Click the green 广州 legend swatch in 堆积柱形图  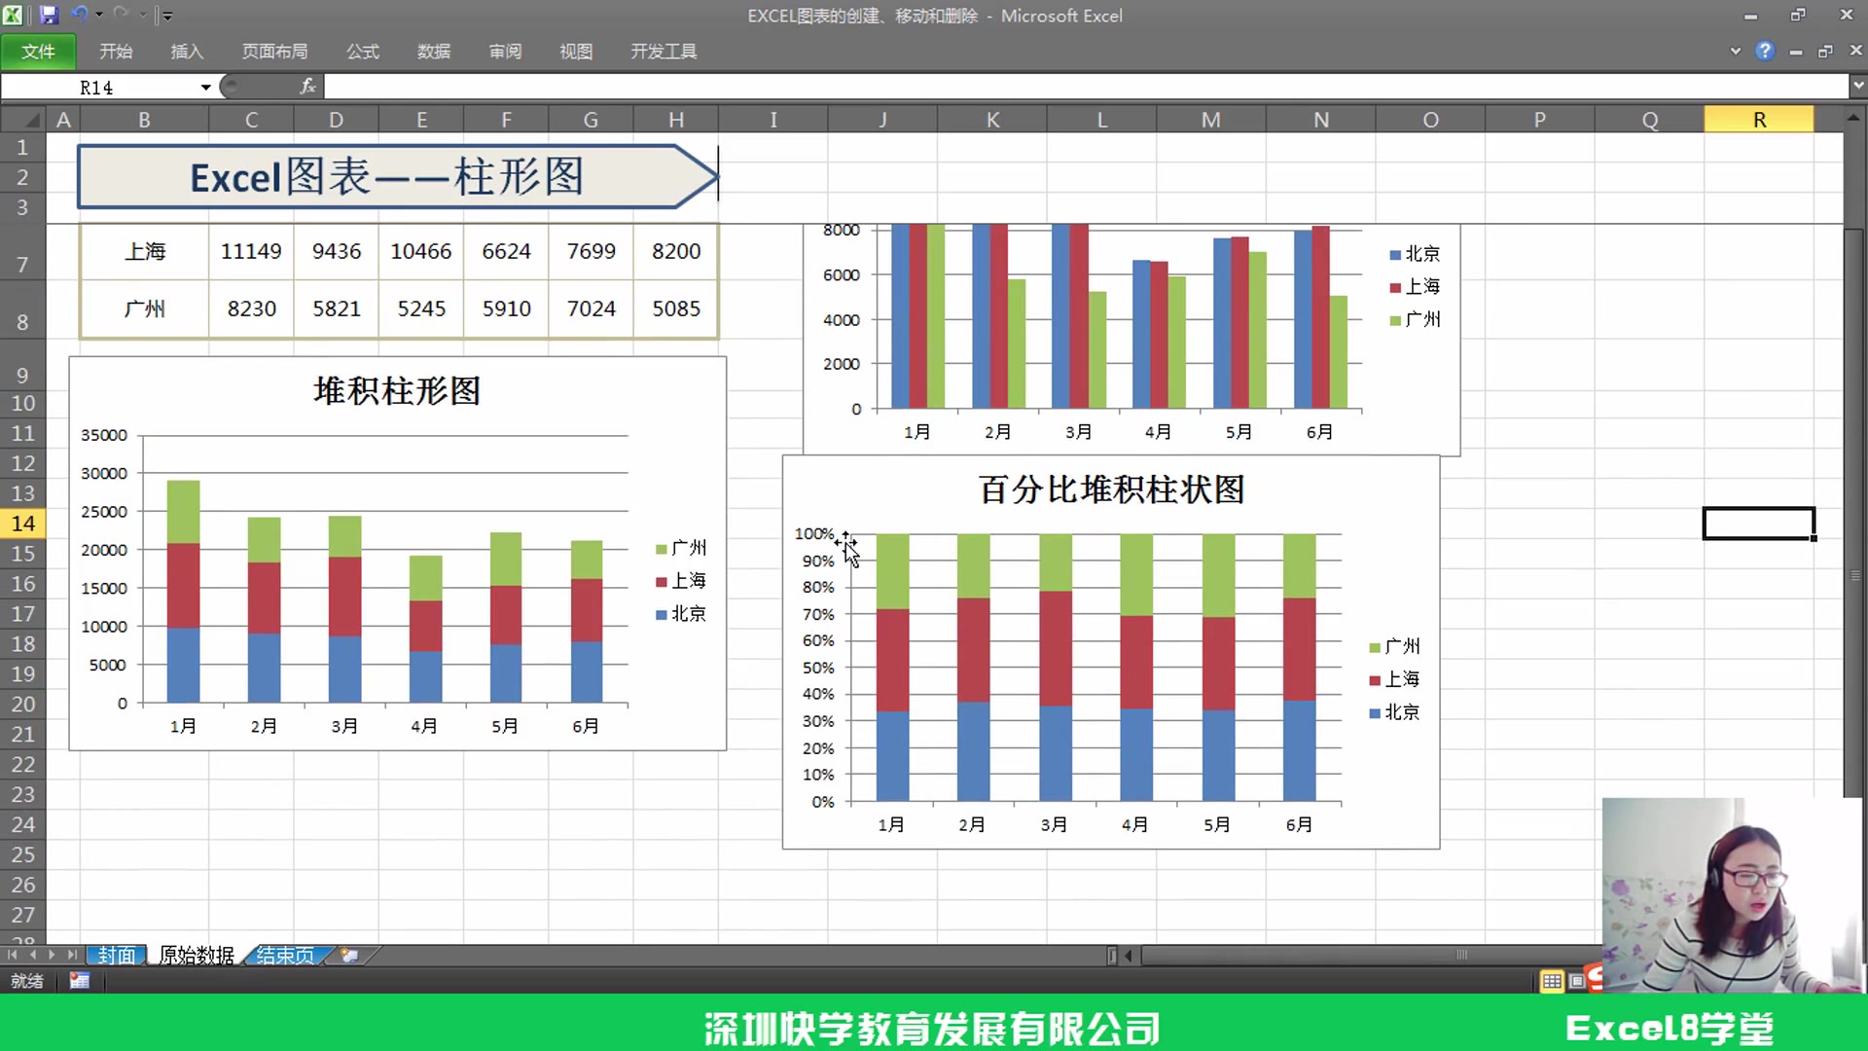[x=662, y=549]
